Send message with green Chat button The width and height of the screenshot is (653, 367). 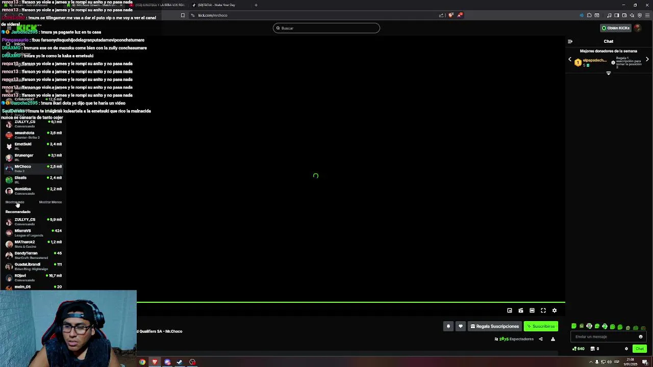(x=640, y=349)
